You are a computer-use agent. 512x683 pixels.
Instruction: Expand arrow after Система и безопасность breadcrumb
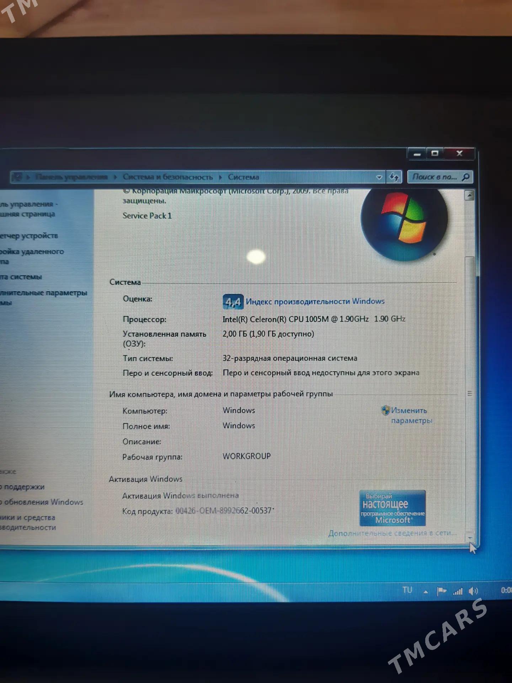coord(220,177)
